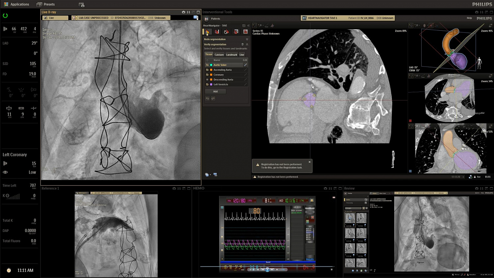Click the Aortic Valve teal color swatch
Screen dimensions: 494x278
(x=211, y=65)
